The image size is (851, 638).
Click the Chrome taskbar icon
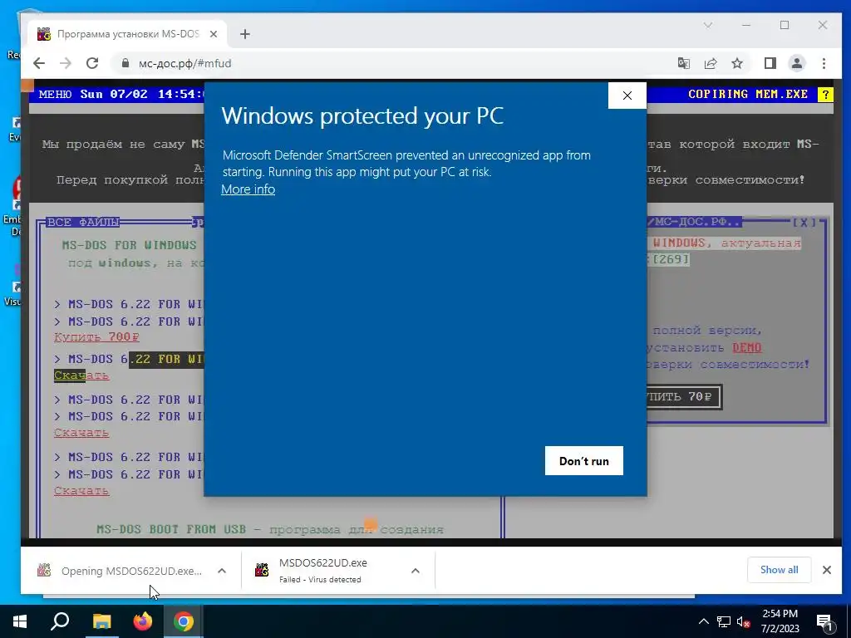pyautogui.click(x=184, y=621)
